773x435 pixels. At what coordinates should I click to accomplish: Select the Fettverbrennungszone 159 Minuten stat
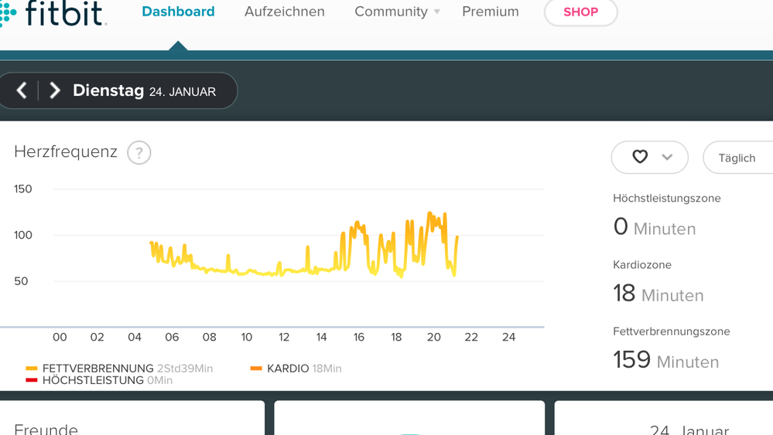click(665, 360)
